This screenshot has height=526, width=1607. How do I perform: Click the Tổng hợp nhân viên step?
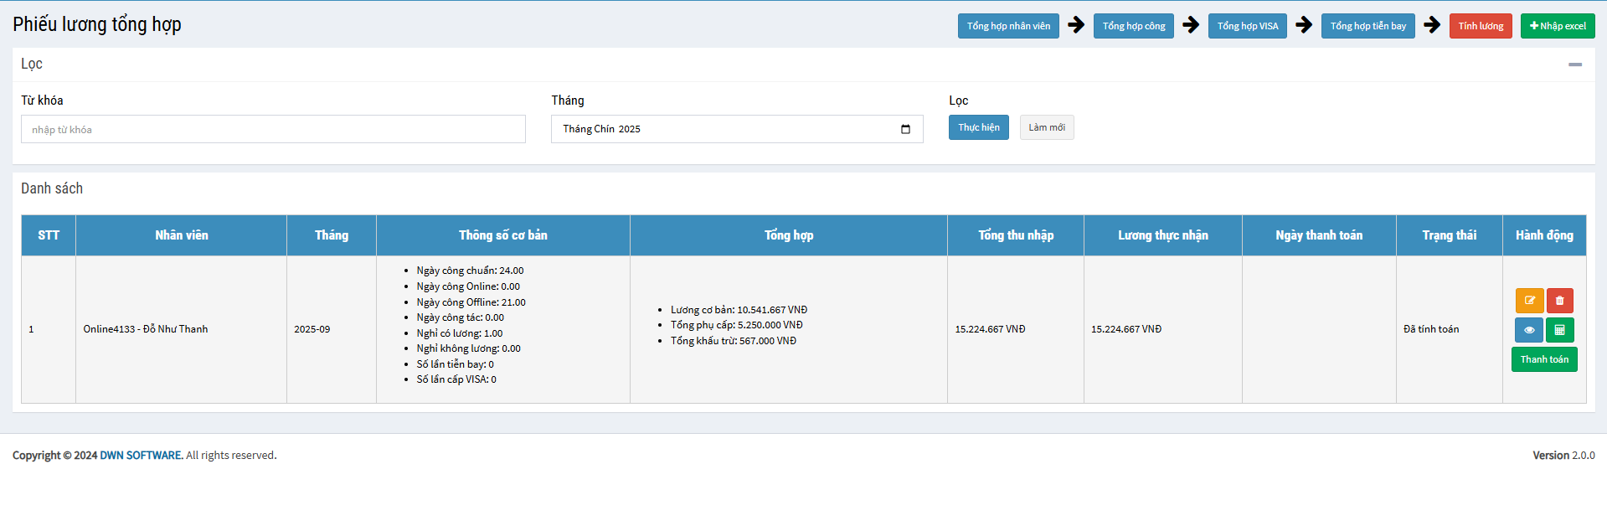tap(1007, 26)
